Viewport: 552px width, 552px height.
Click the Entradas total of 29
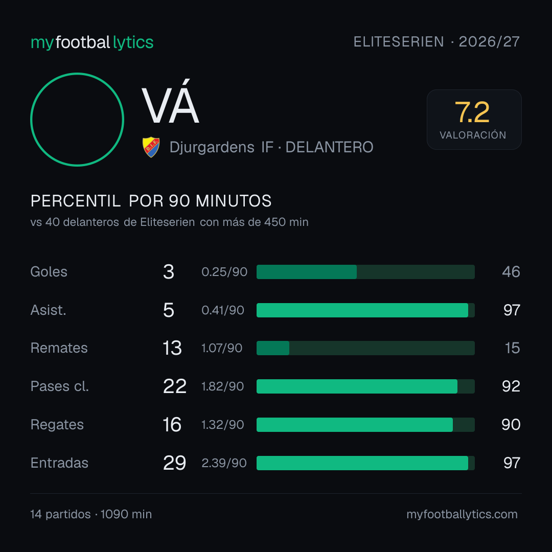175,463
